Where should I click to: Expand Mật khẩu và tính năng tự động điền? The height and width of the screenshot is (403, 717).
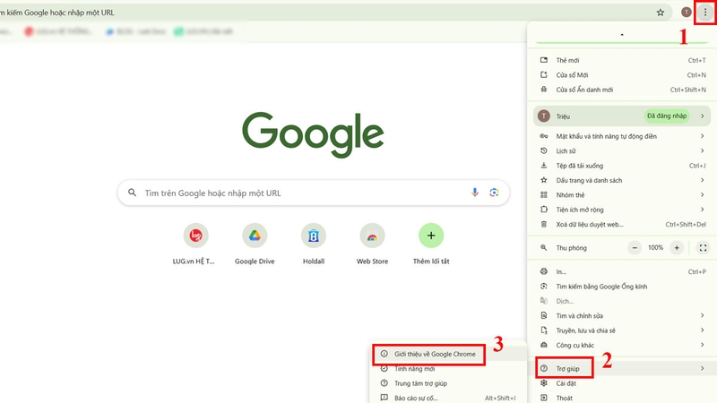[x=622, y=136]
